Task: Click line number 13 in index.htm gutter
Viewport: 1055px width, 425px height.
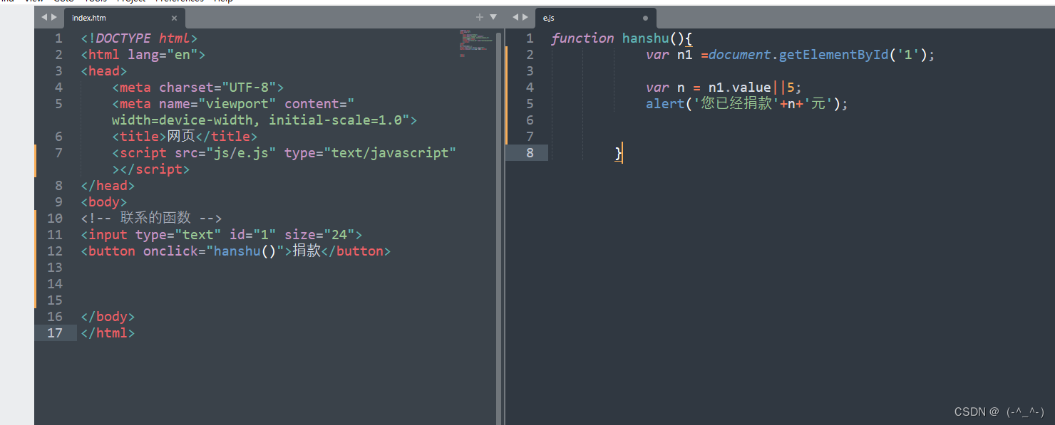Action: click(x=56, y=268)
